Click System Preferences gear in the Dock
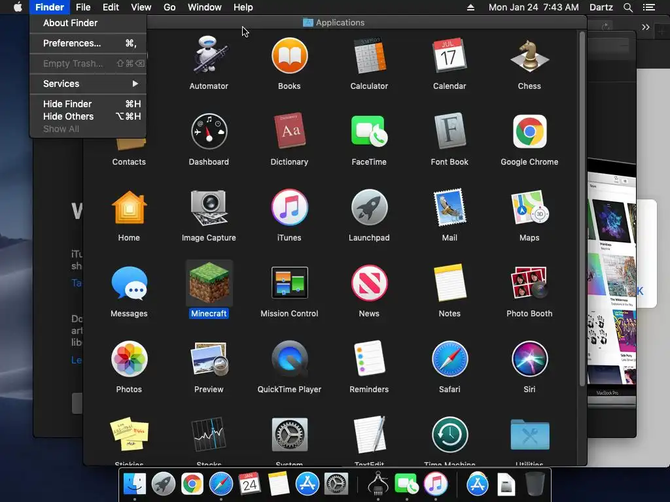Screen dimensions: 670x502 336,484
